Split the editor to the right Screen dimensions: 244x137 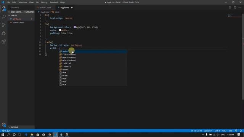click(x=235, y=7)
